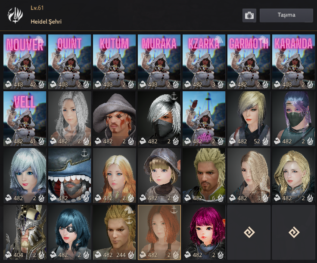Click anchor icon on shark-hood character card

coord(84,153)
